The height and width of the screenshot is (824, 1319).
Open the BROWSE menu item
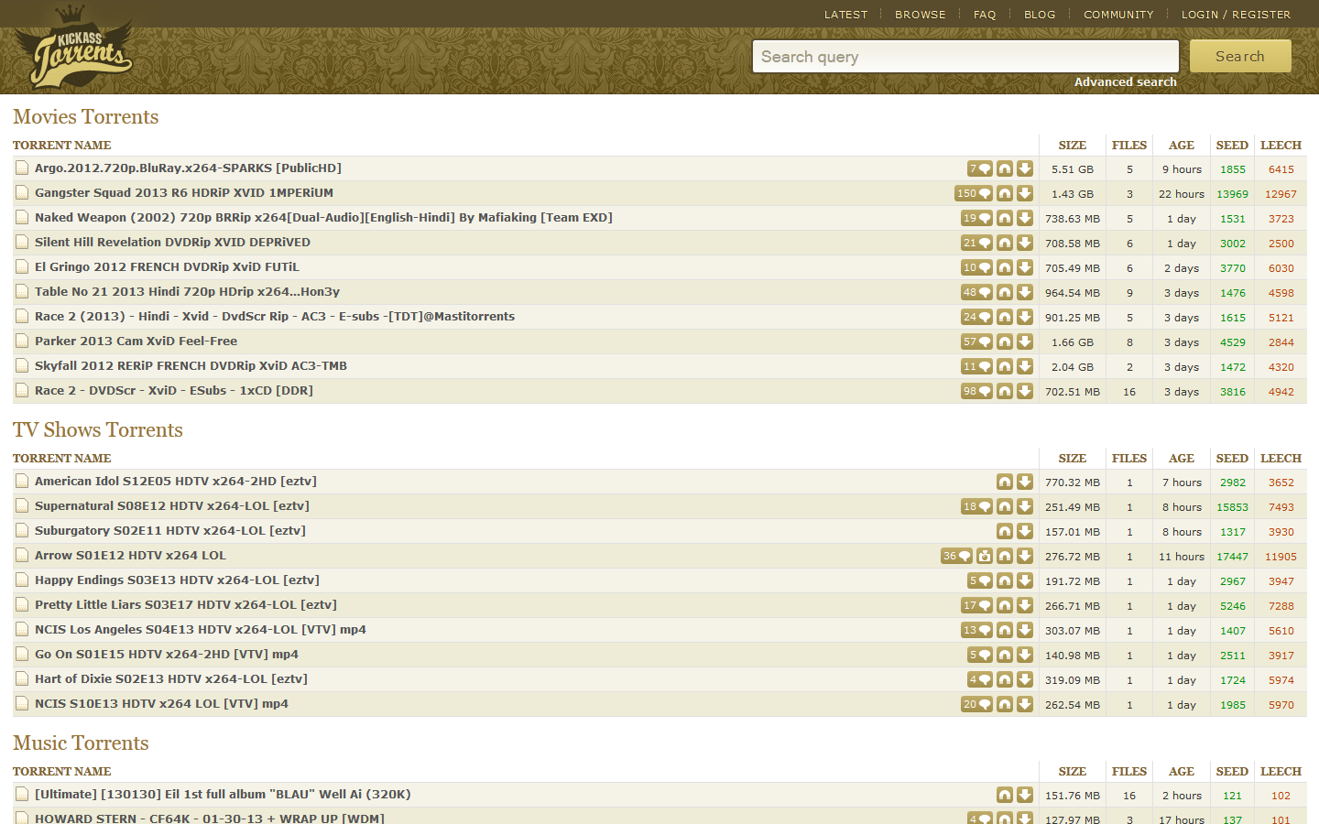pos(921,15)
